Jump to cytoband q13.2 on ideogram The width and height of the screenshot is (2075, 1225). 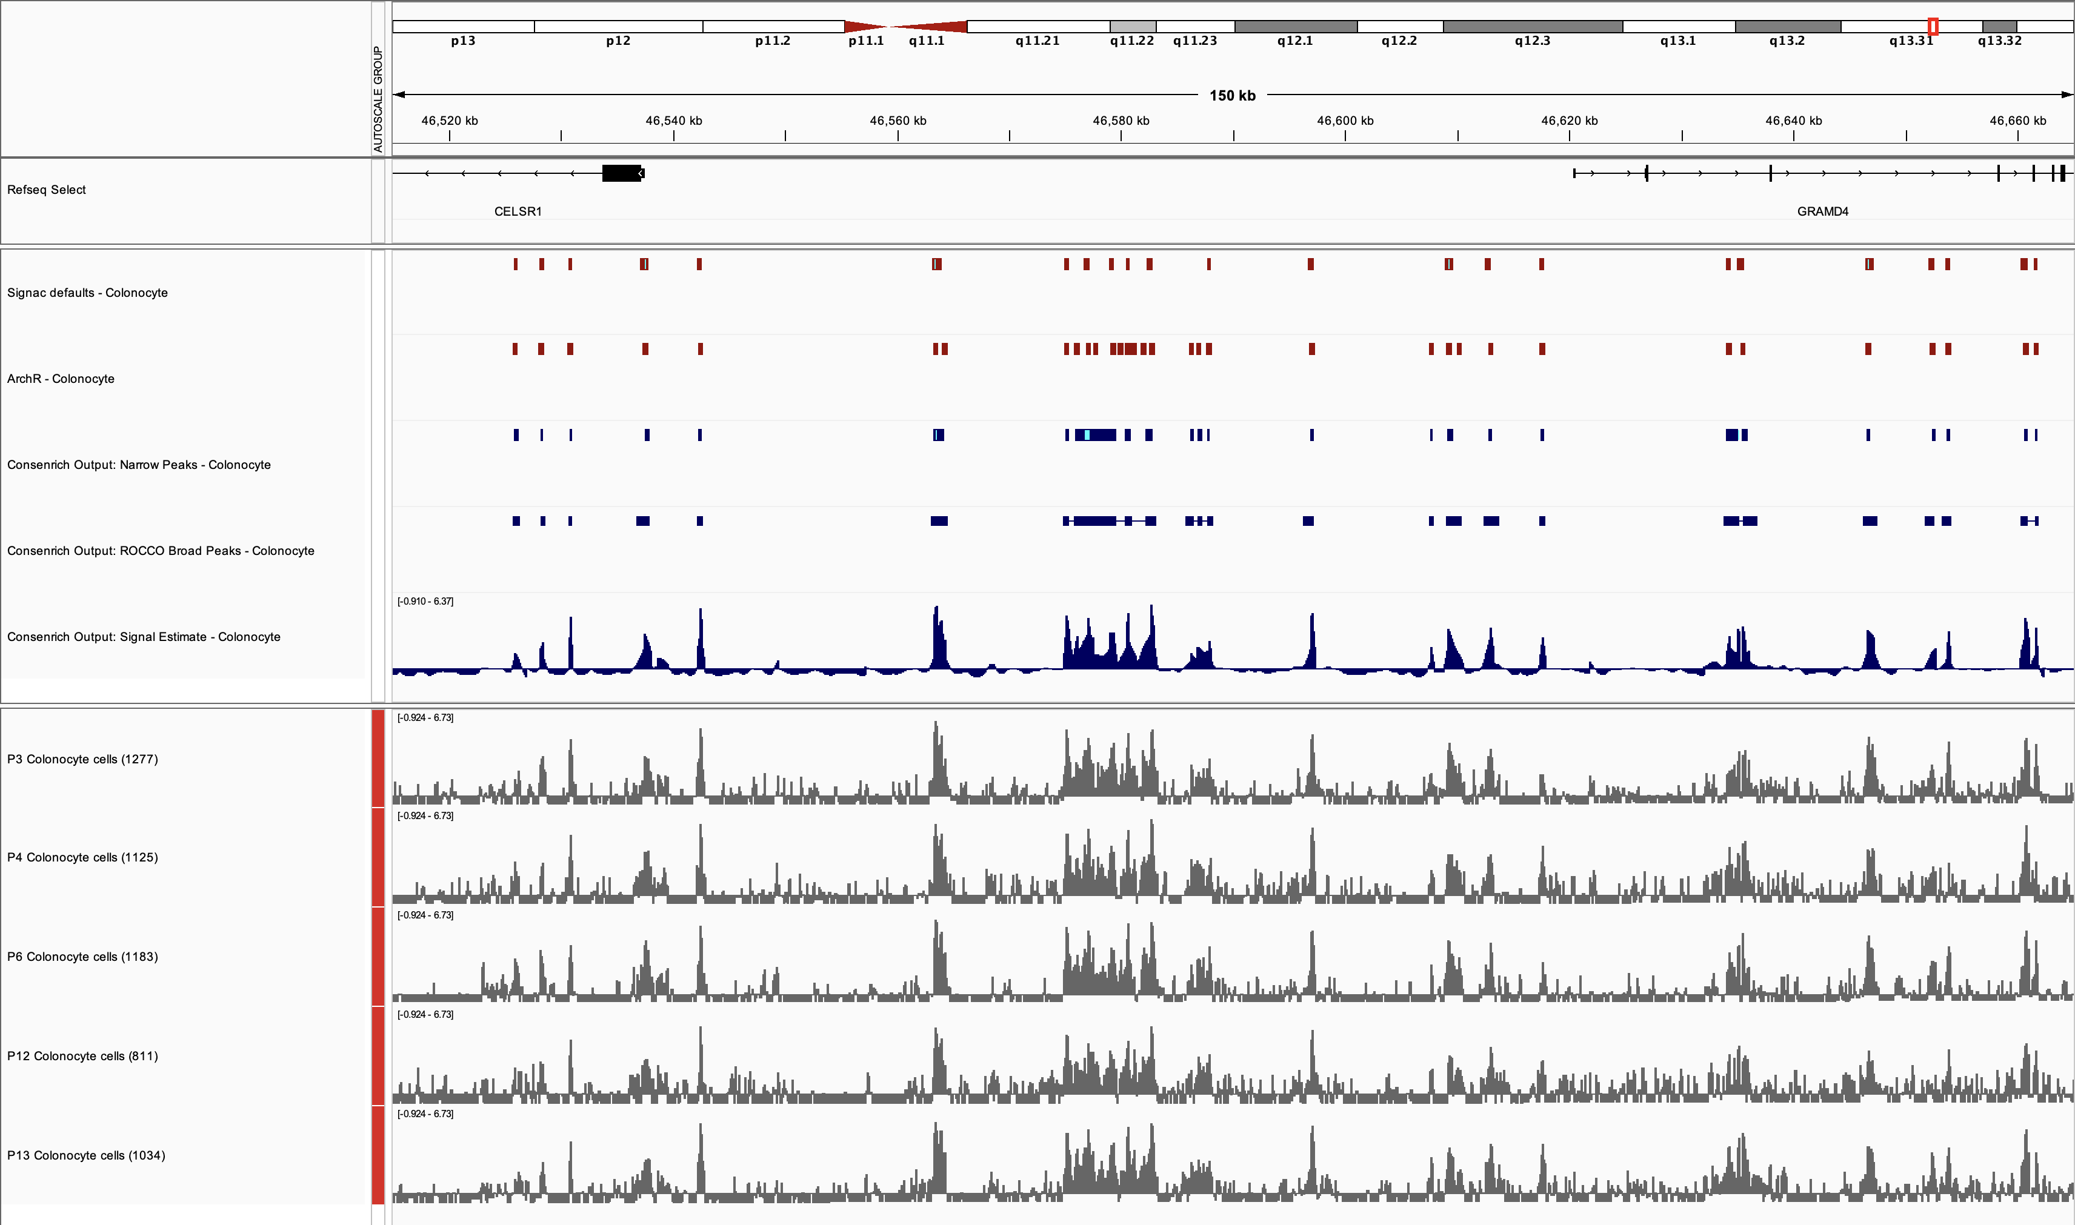pyautogui.click(x=1788, y=27)
